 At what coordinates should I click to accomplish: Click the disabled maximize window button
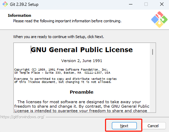[x=146, y=4]
